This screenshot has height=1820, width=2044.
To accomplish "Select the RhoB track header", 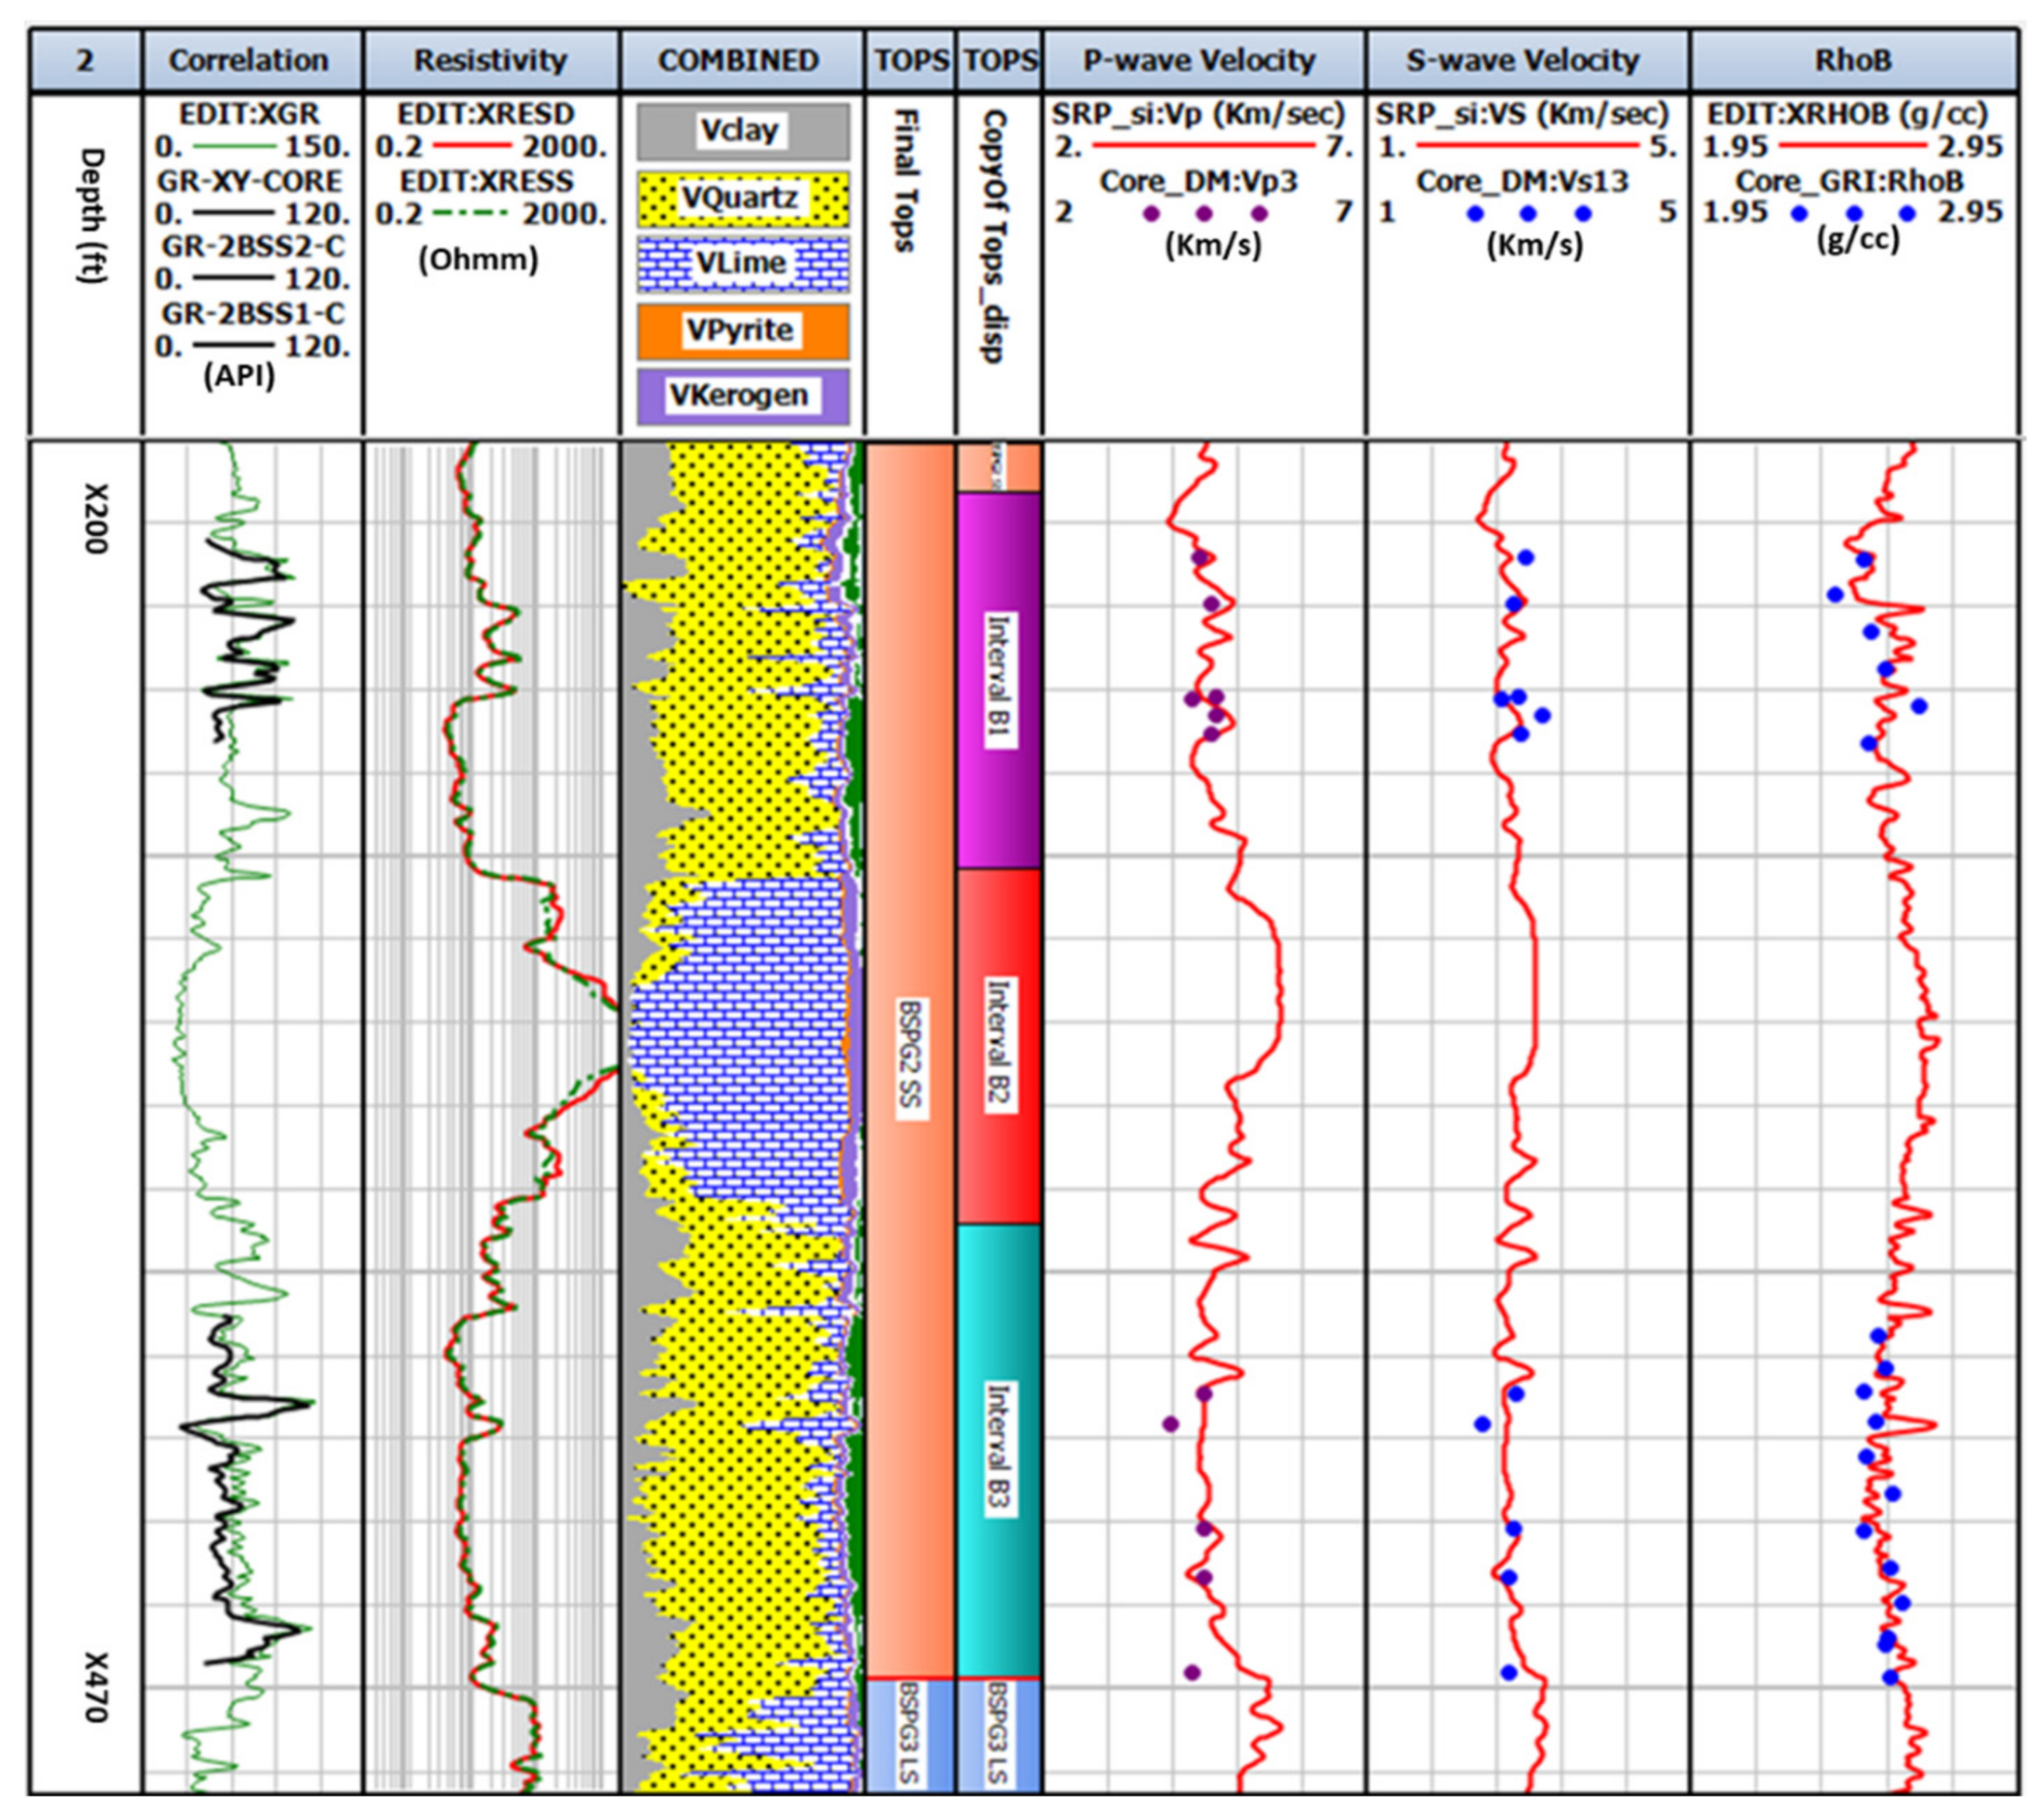I will (1853, 61).
